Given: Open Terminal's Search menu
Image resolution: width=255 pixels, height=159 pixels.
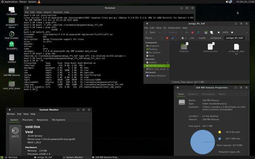Looking at the screenshot, I should [47, 12].
